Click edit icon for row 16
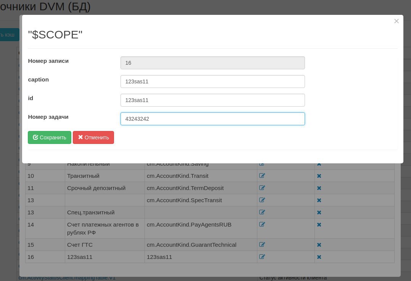The height and width of the screenshot is (281, 411). tap(262, 257)
